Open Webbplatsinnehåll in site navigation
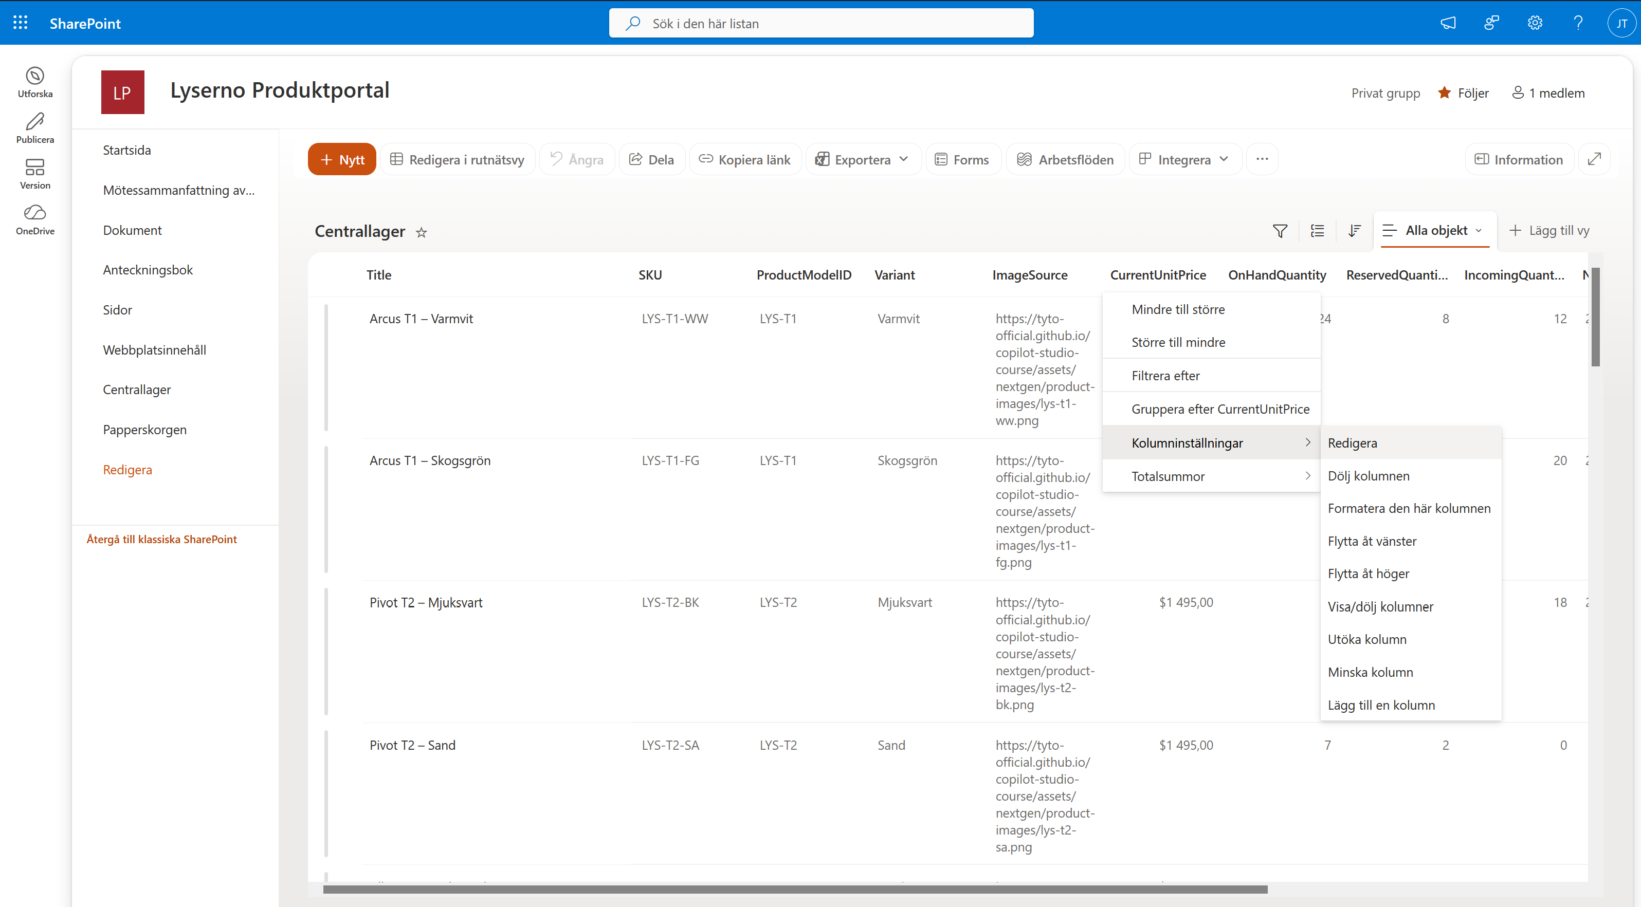Viewport: 1641px width, 907px height. tap(155, 349)
